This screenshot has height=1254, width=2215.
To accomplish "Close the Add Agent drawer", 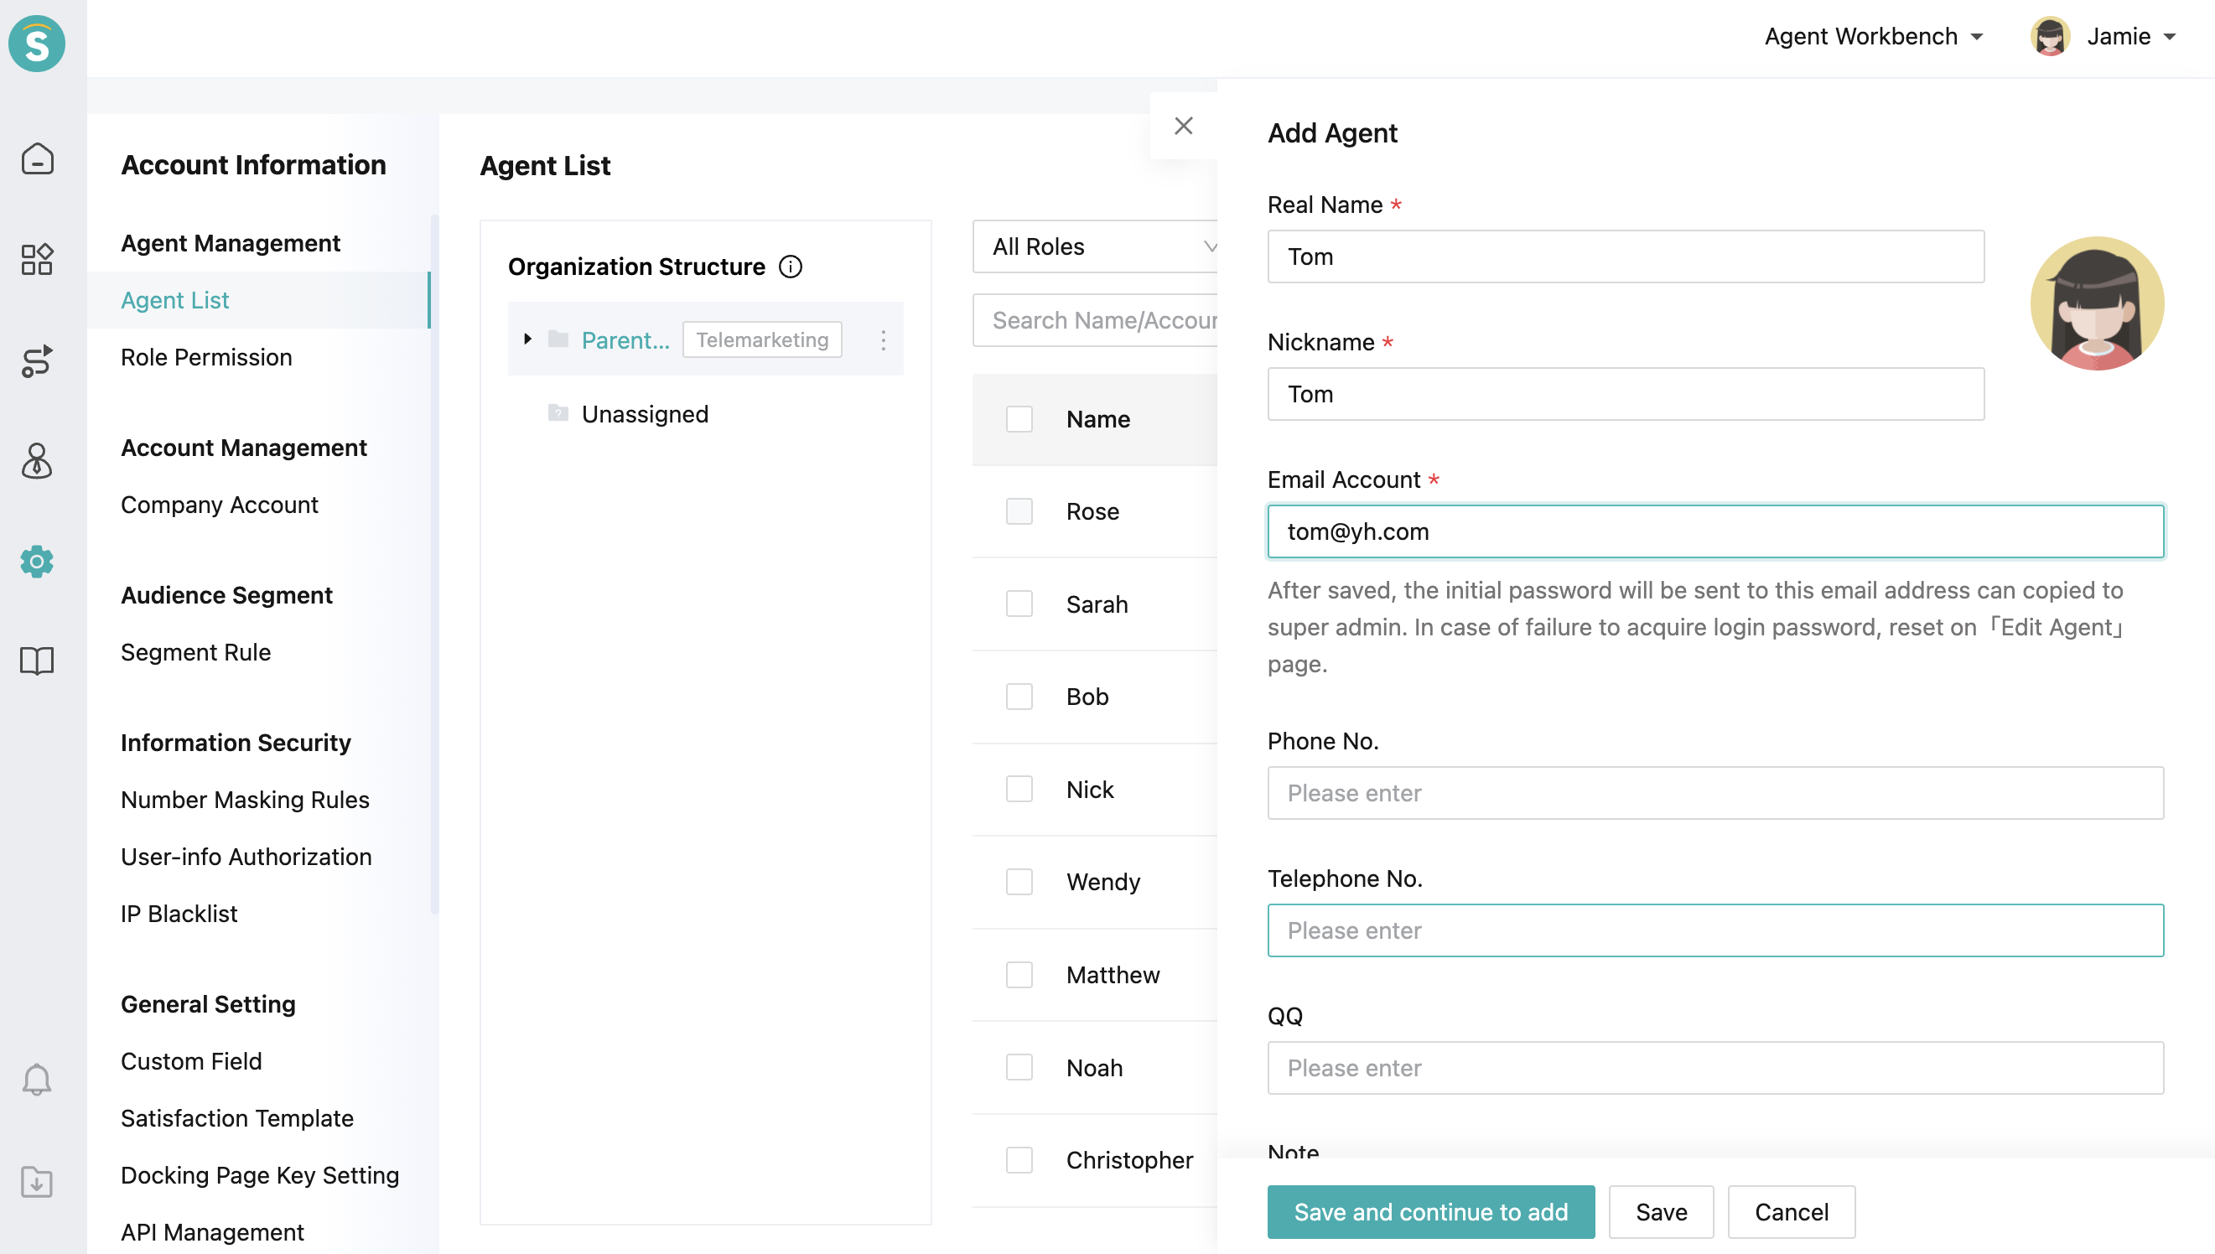I will pos(1183,126).
